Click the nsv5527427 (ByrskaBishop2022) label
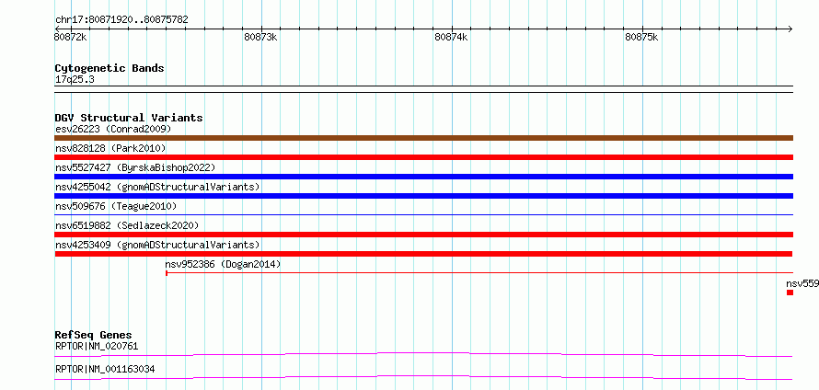Image resolution: width=819 pixels, height=390 pixels. [135, 167]
